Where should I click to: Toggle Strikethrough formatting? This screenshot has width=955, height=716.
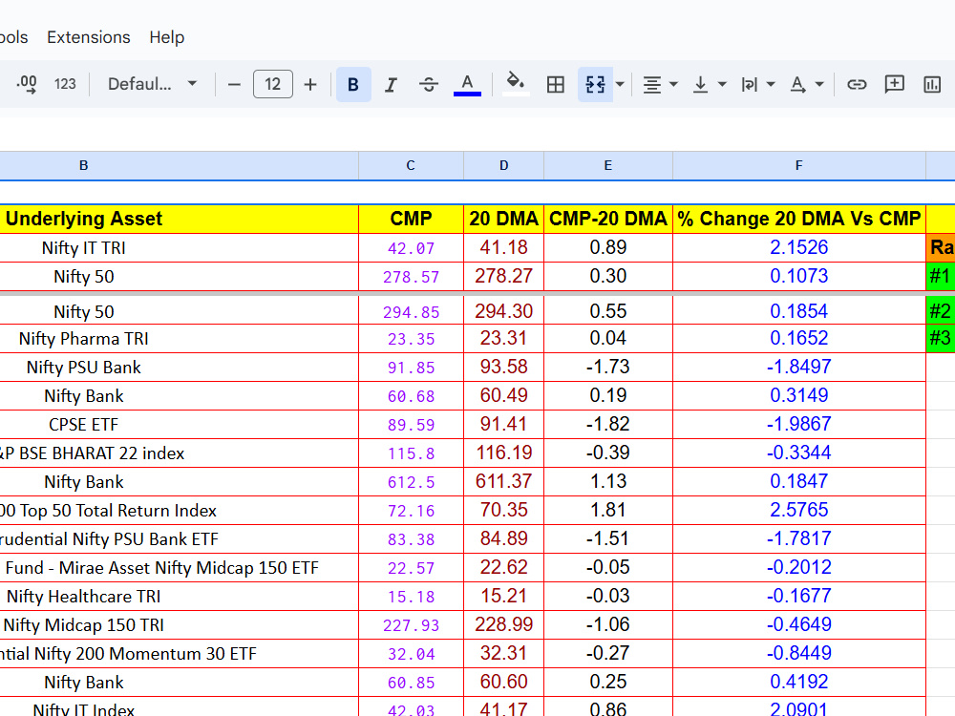click(x=429, y=85)
